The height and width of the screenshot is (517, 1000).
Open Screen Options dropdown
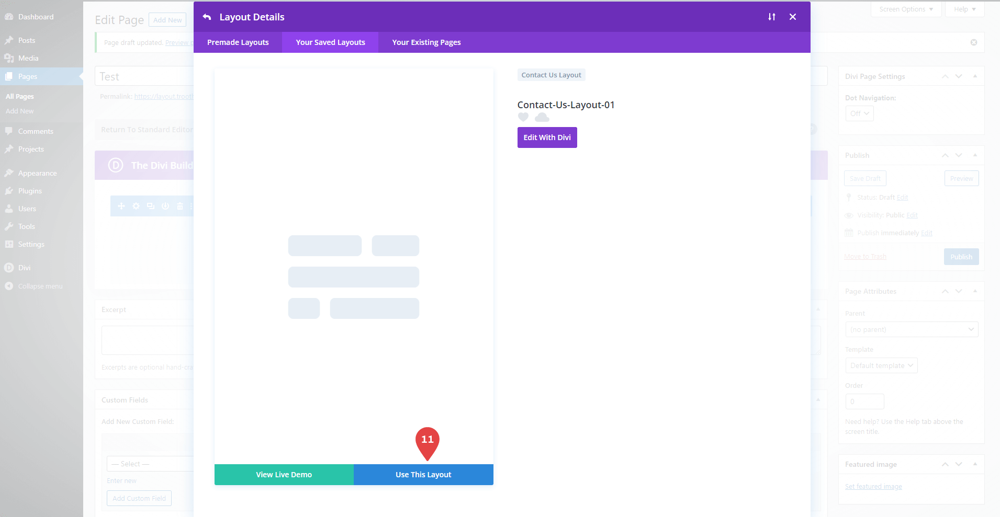(x=906, y=9)
